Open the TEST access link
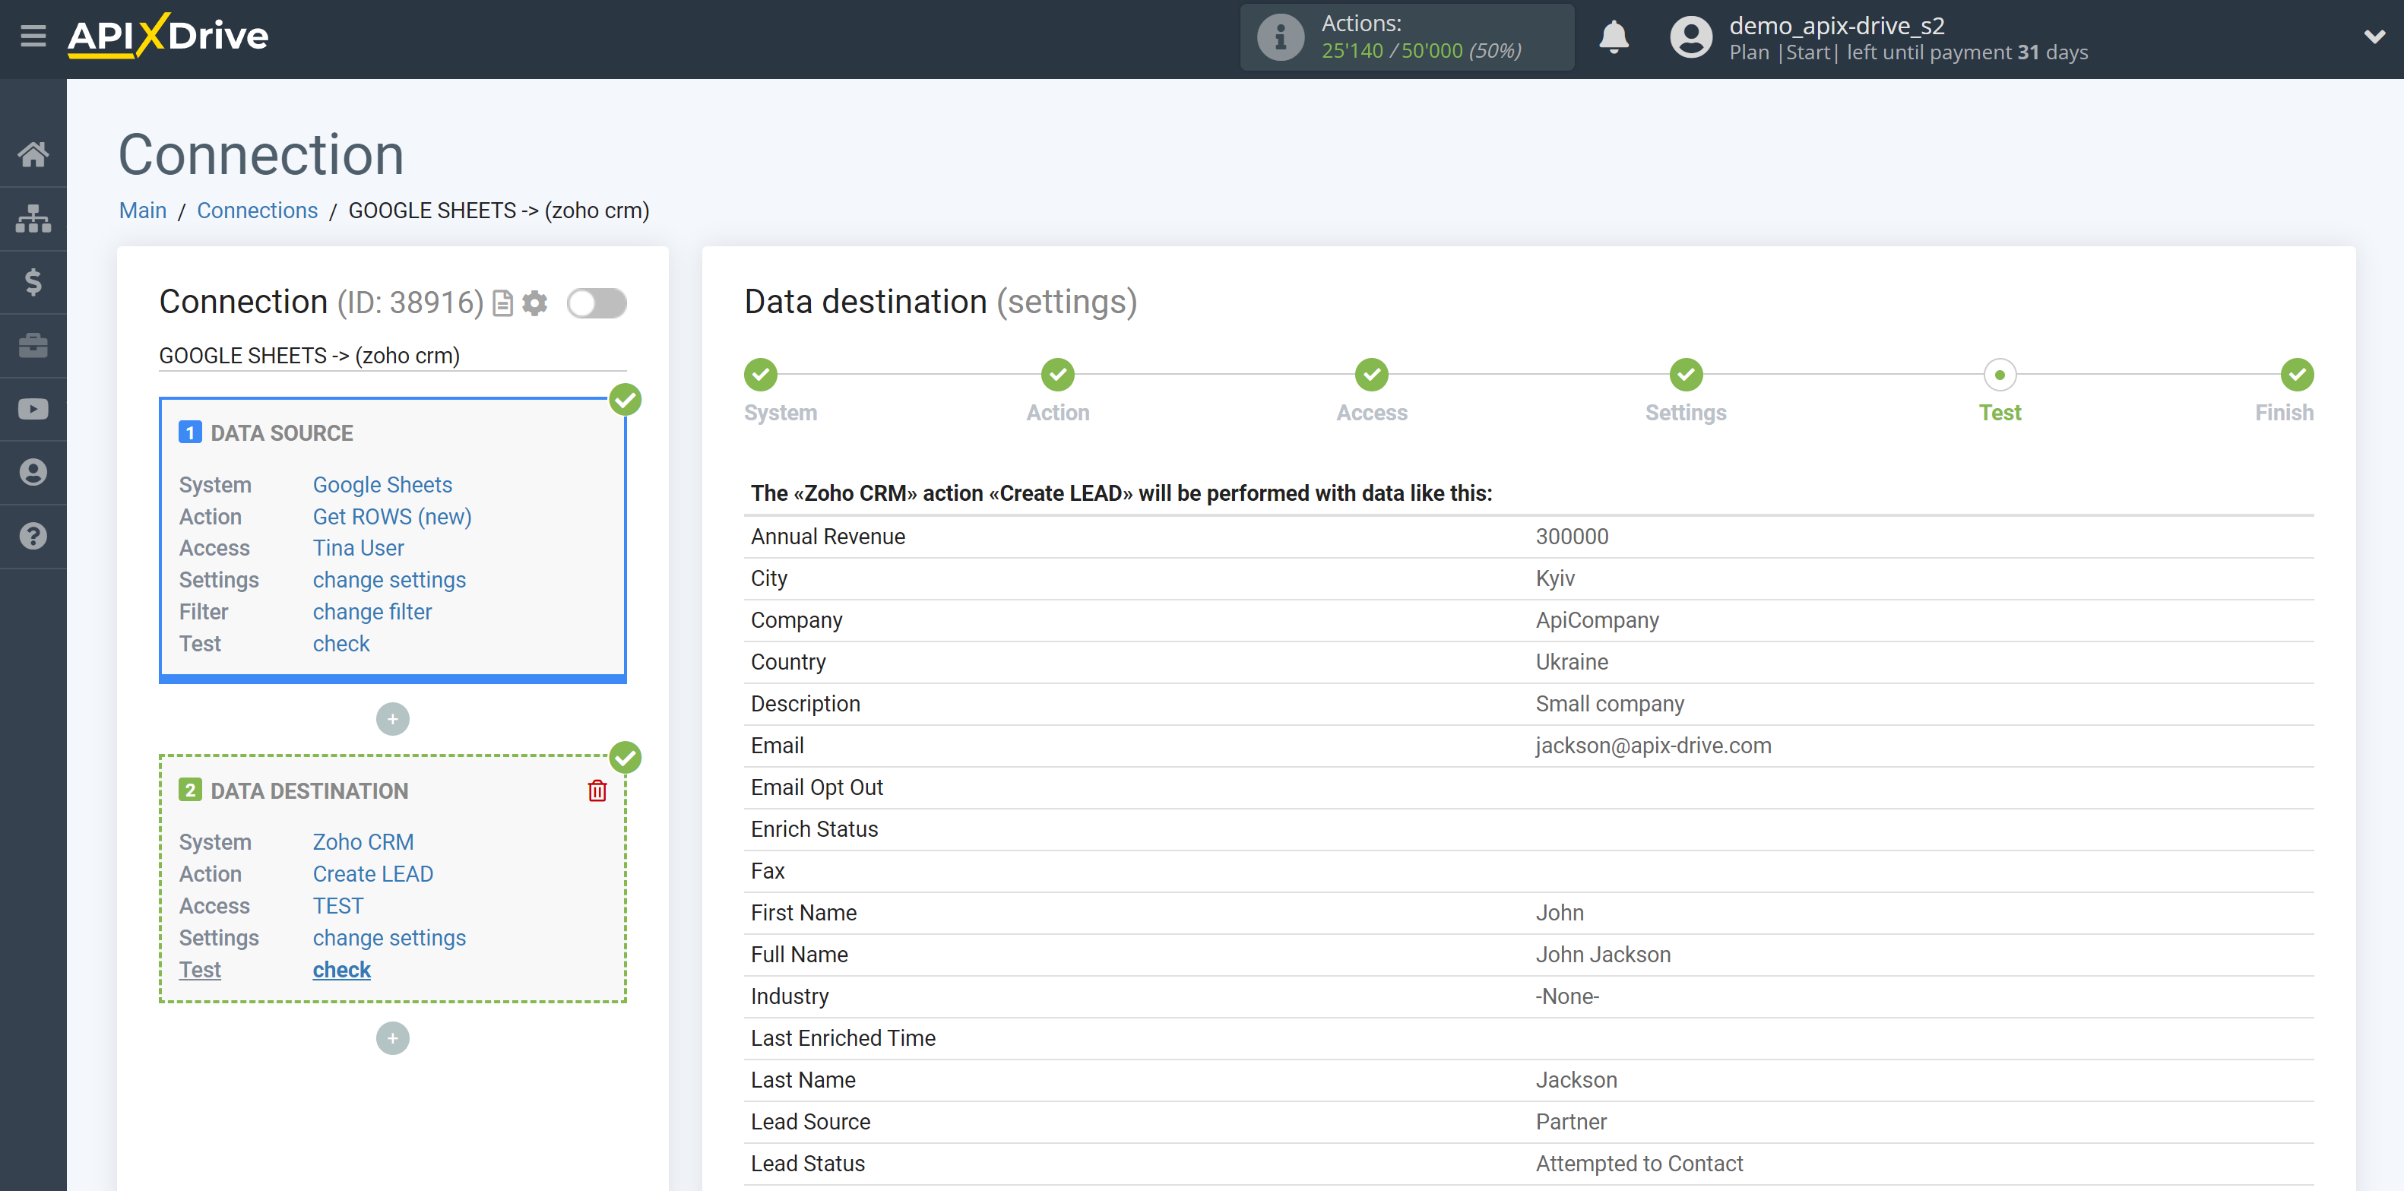The width and height of the screenshot is (2404, 1191). coord(337,905)
